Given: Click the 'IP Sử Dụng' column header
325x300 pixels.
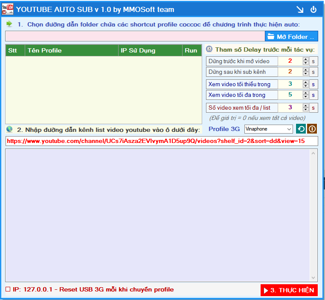Looking at the screenshot, I should coord(150,50).
